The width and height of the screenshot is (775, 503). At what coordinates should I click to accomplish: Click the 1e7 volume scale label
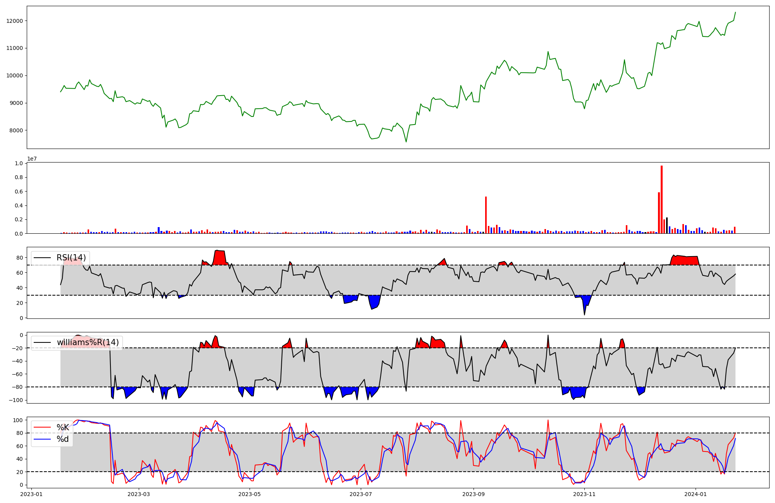click(32, 159)
